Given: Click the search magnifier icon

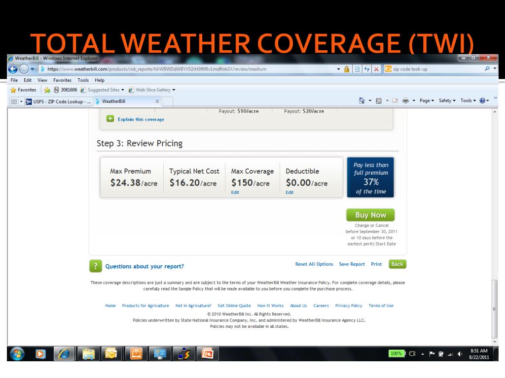Looking at the screenshot, I should pos(487,68).
